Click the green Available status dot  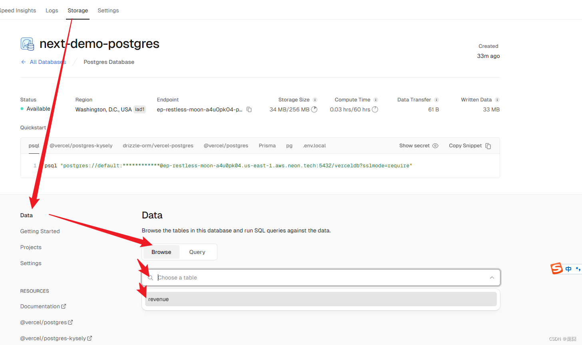tap(22, 109)
